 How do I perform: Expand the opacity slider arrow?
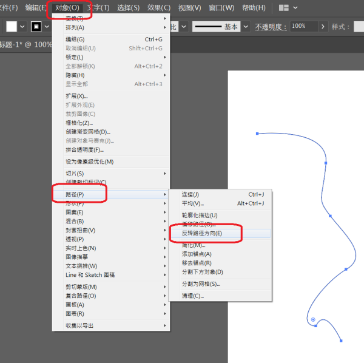tap(323, 27)
